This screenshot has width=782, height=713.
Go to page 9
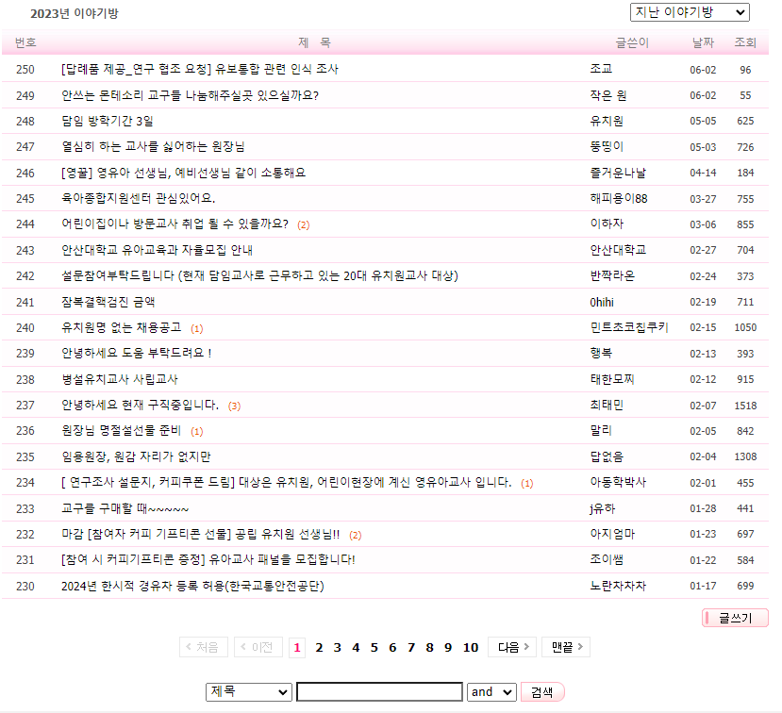pos(448,648)
